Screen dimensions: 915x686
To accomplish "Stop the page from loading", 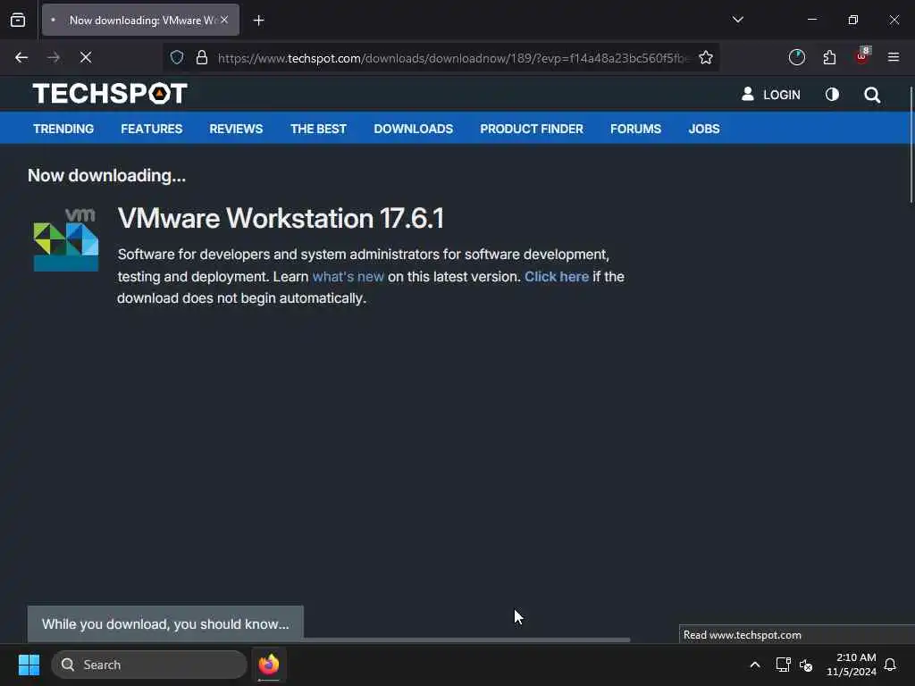I will pos(85,57).
